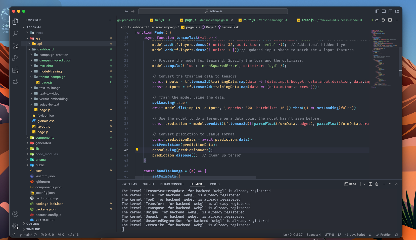
Task: Click the lightbulb code action on line 40
Action: click(x=137, y=149)
